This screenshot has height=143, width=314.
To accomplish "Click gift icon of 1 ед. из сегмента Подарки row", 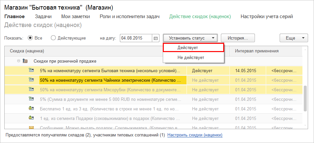I will click(32, 118).
